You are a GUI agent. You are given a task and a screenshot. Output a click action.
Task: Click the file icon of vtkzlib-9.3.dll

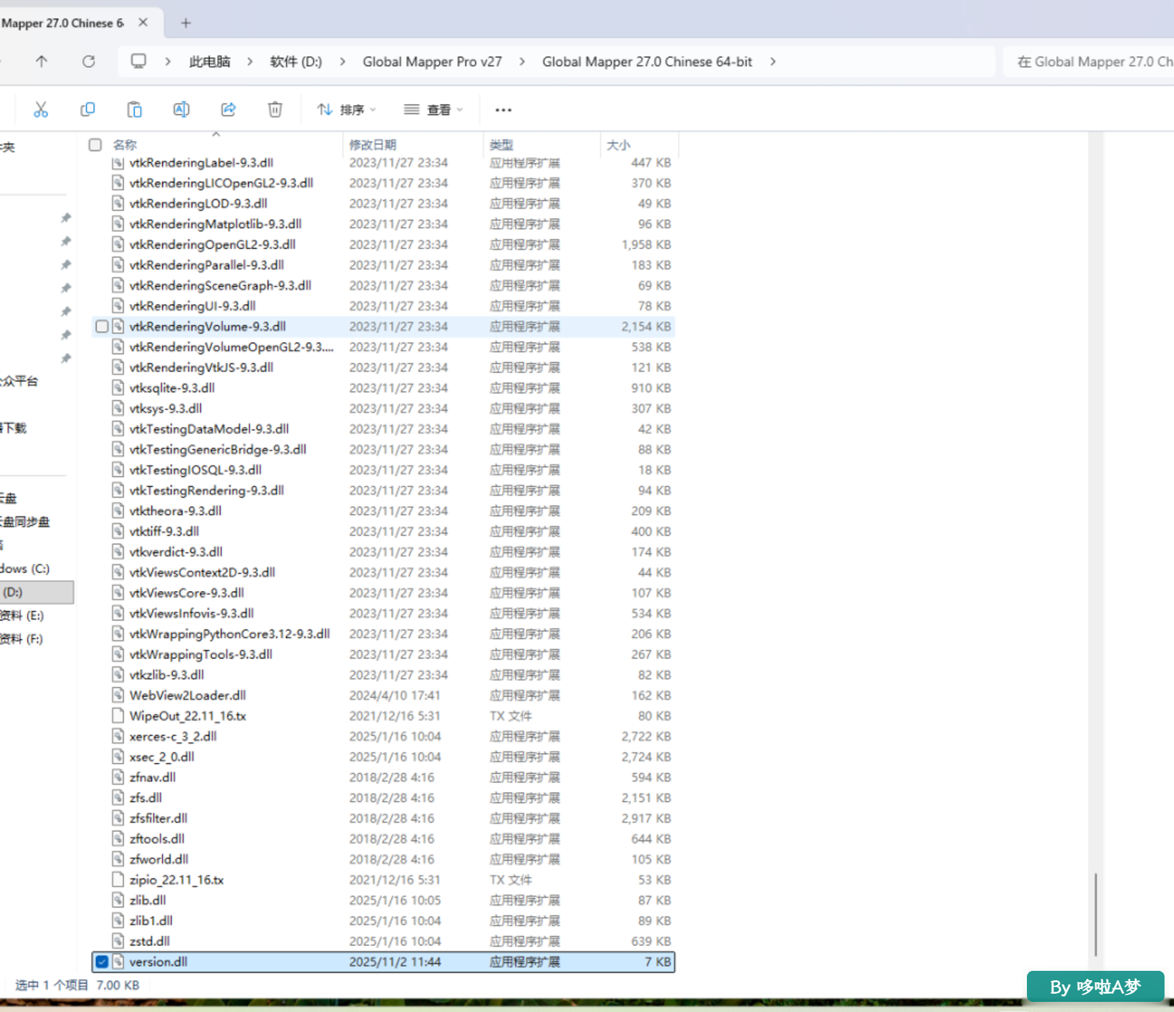click(118, 675)
